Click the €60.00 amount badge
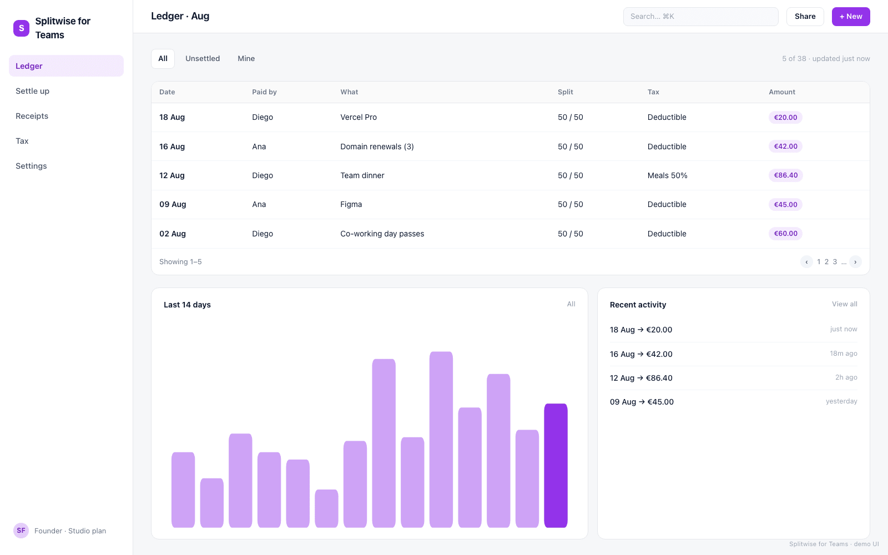Image resolution: width=888 pixels, height=555 pixels. [x=785, y=234]
